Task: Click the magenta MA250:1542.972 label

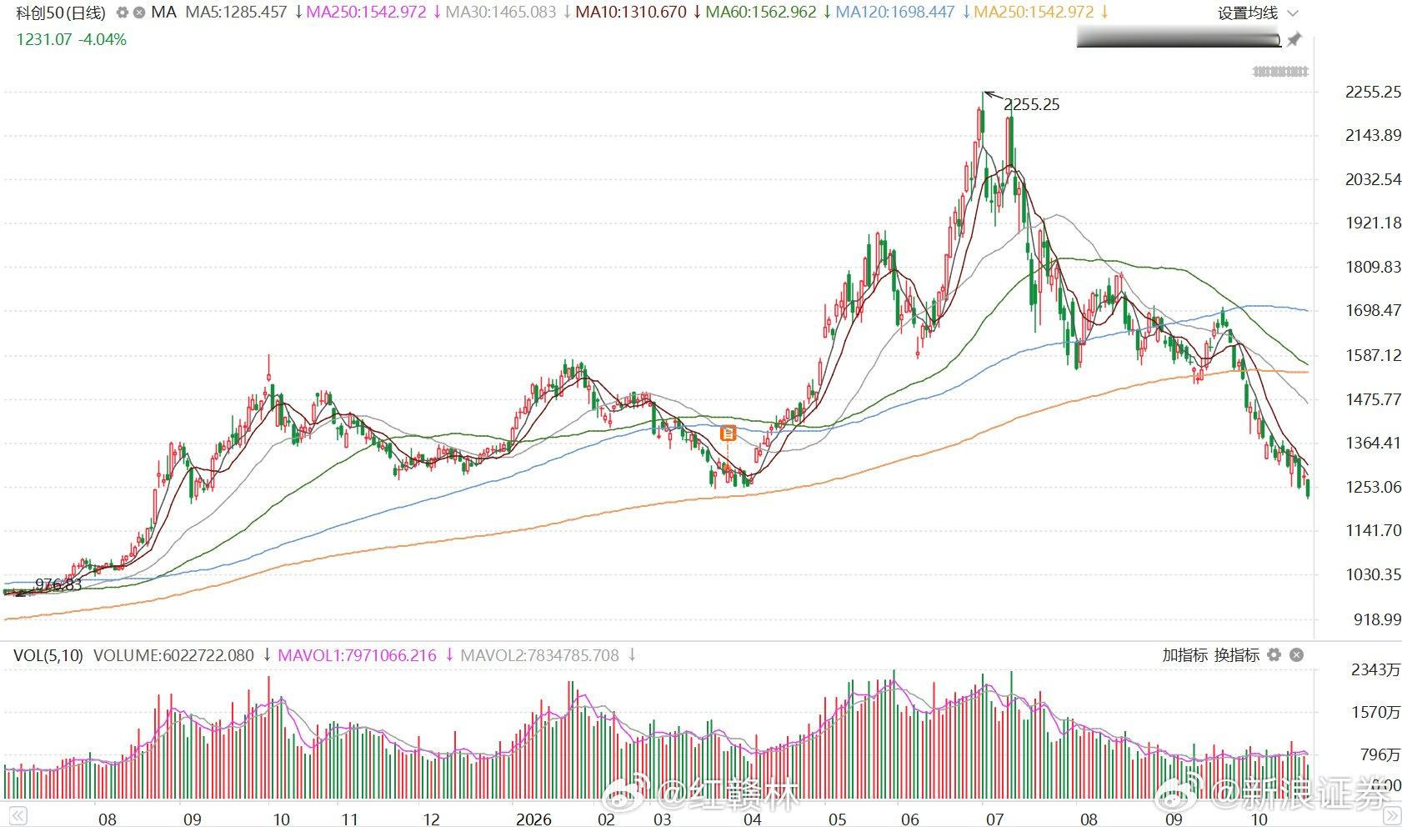Action: click(366, 13)
